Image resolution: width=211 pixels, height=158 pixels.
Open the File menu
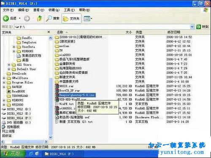pyautogui.click(x=8, y=10)
